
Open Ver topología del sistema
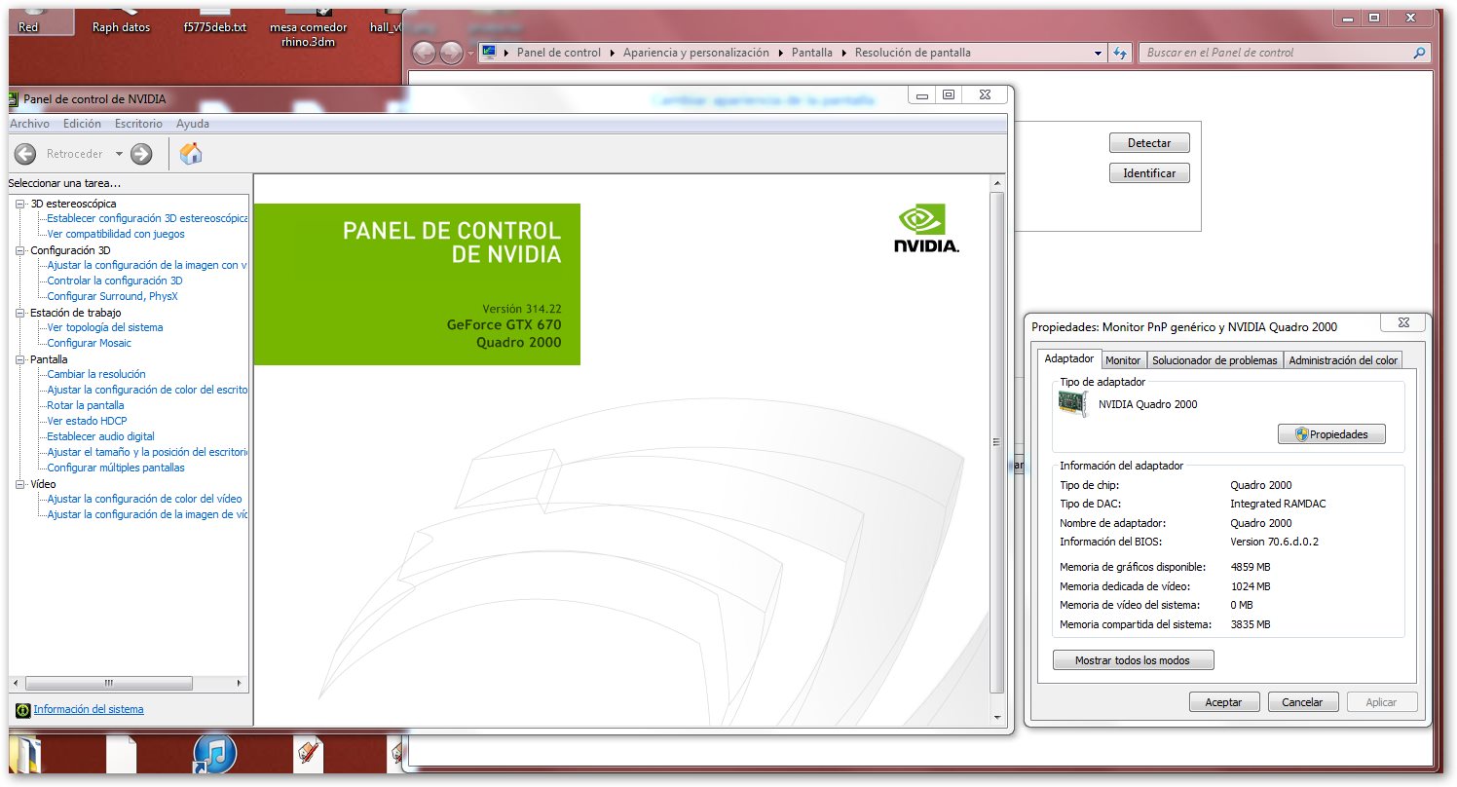[105, 327]
